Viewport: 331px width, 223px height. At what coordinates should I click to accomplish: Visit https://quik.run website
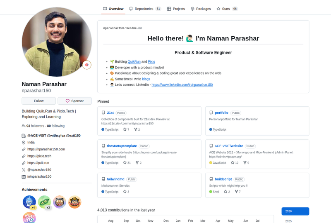(x=38, y=163)
